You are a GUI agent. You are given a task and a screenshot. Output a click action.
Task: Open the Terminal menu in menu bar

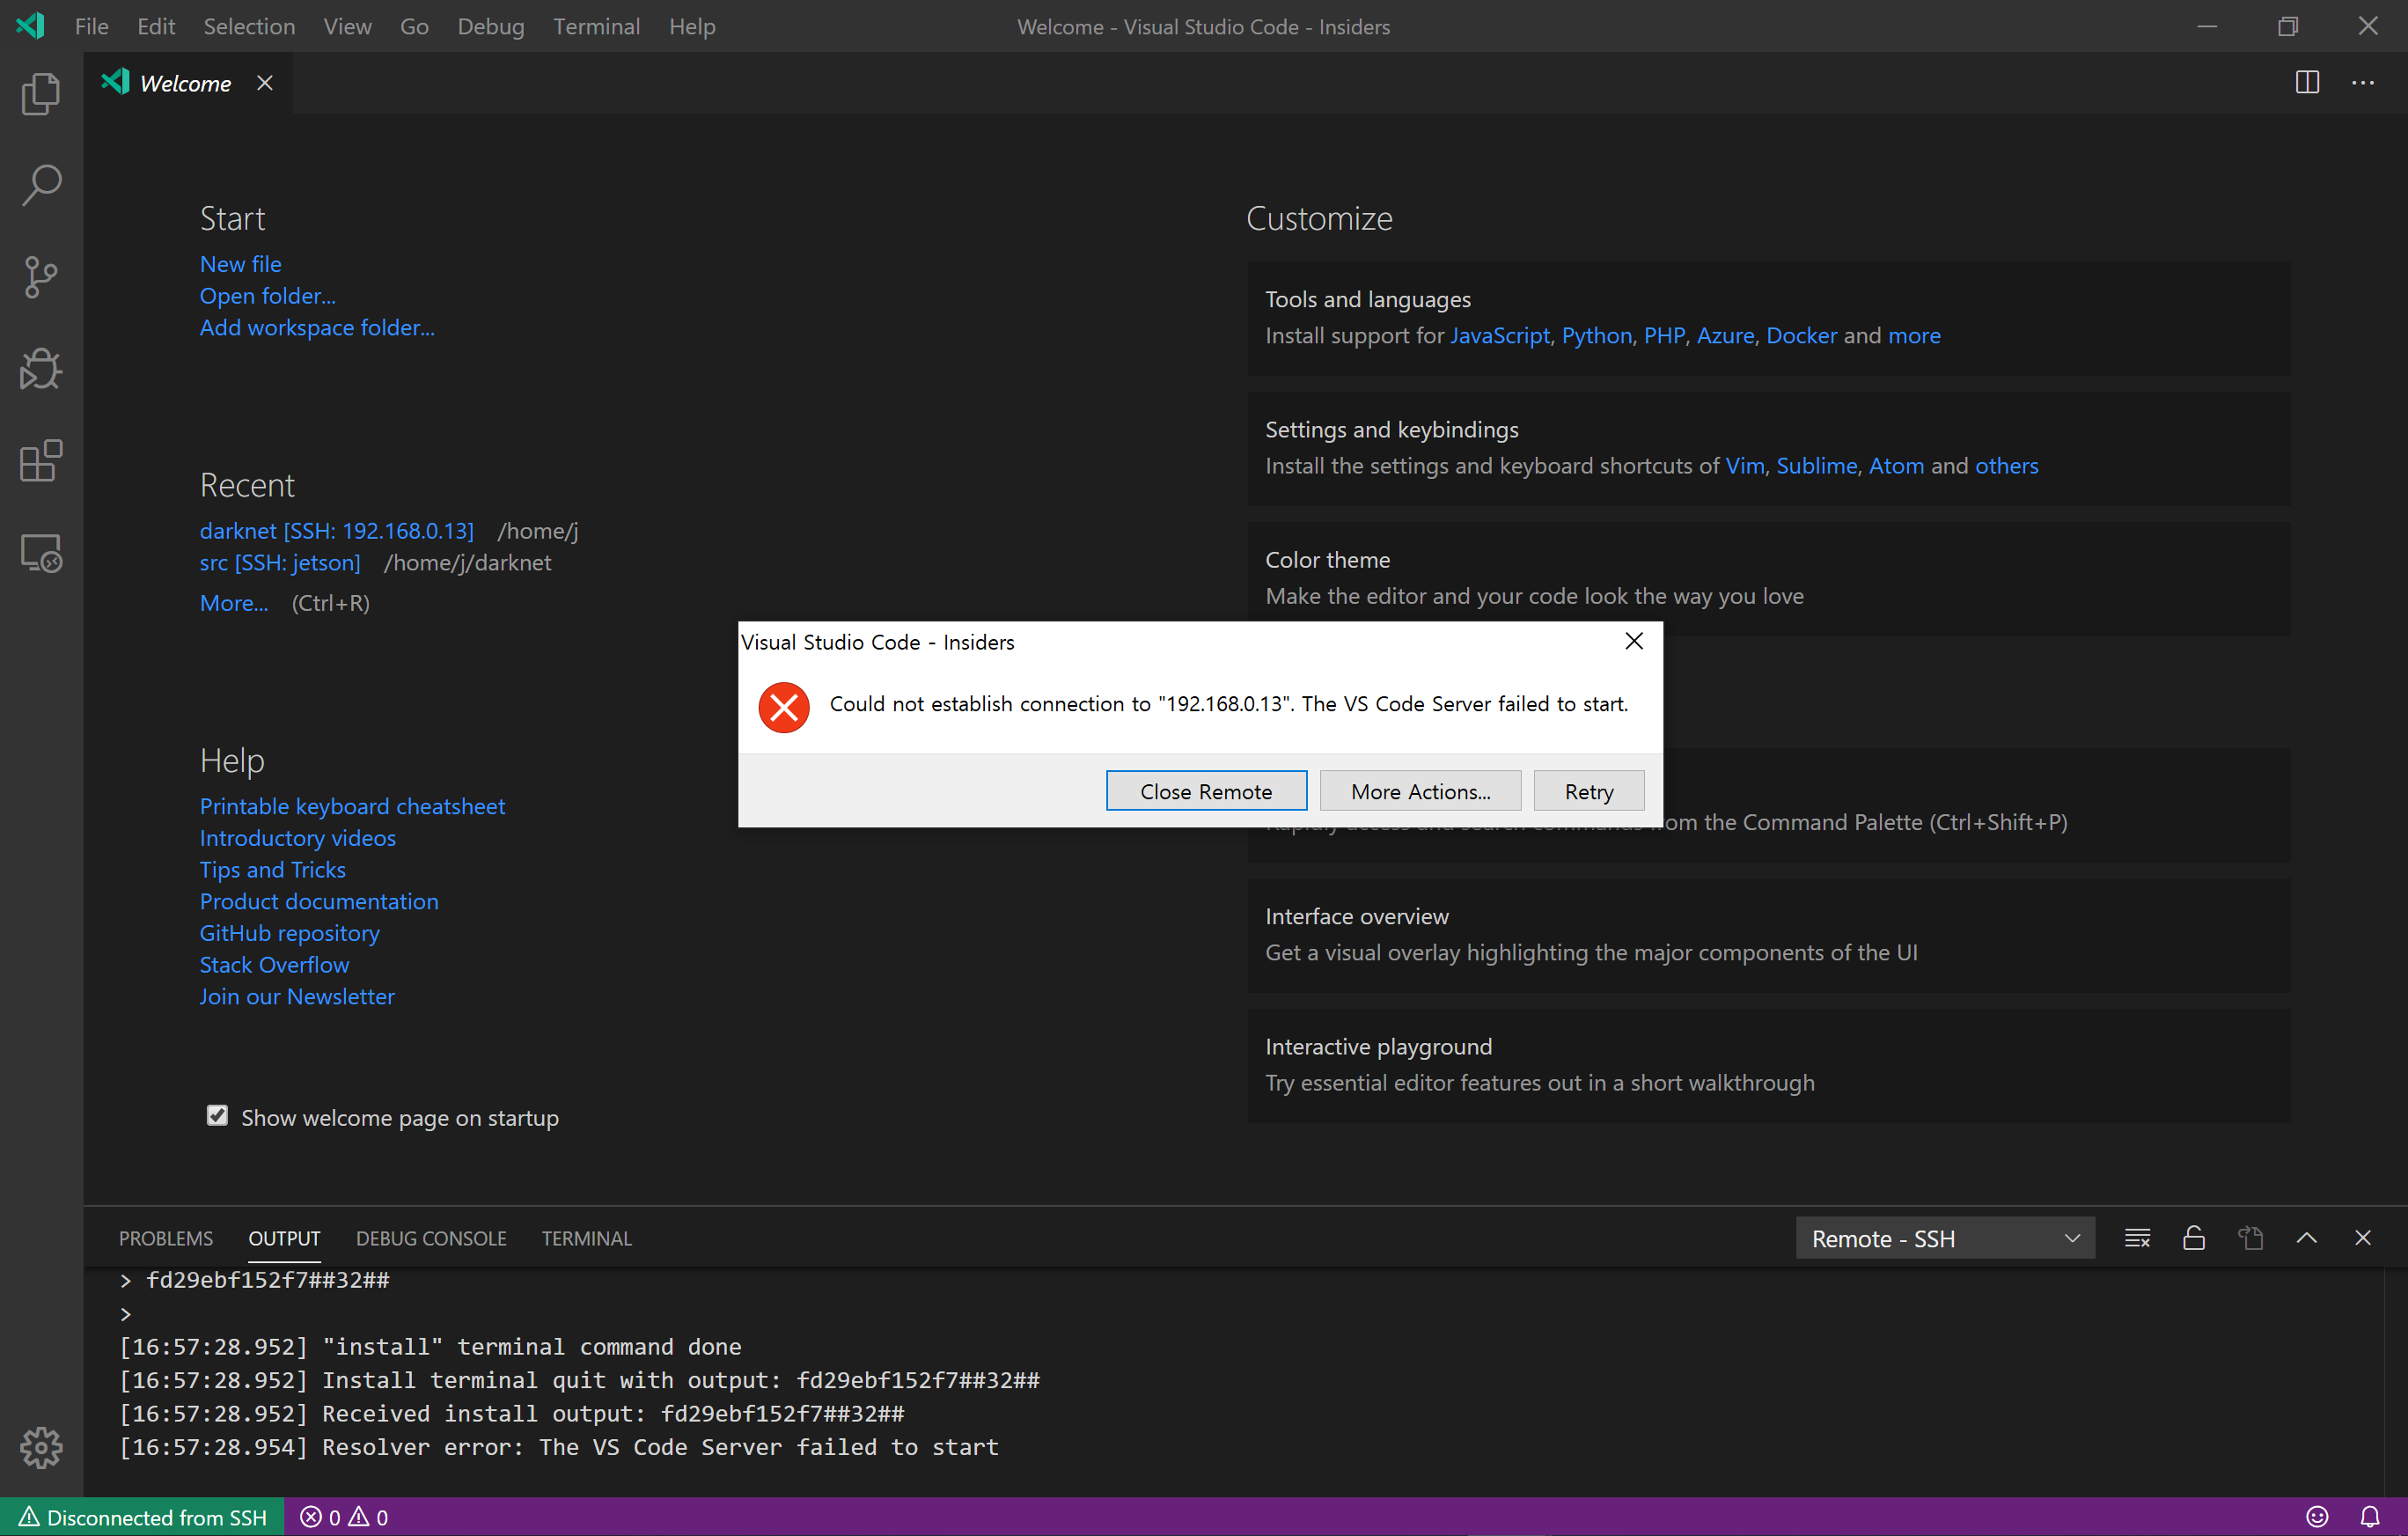click(x=596, y=27)
